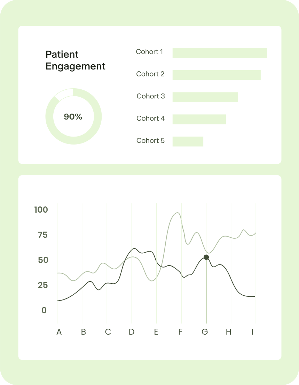Click the Cohort 3 bar

click(205, 97)
